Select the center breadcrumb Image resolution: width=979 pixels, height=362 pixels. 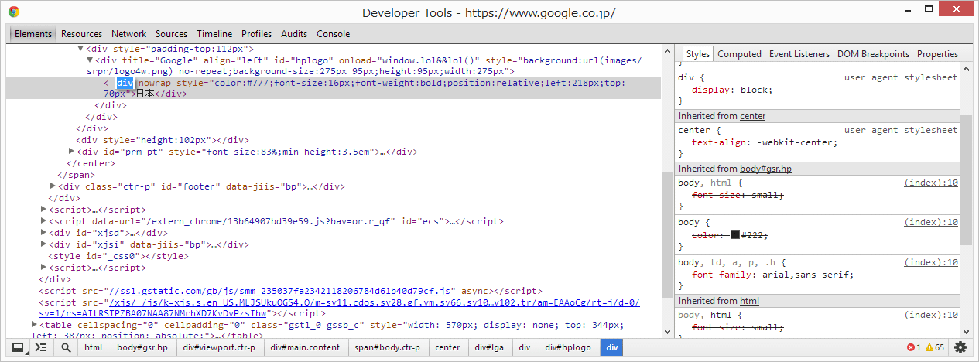point(447,348)
